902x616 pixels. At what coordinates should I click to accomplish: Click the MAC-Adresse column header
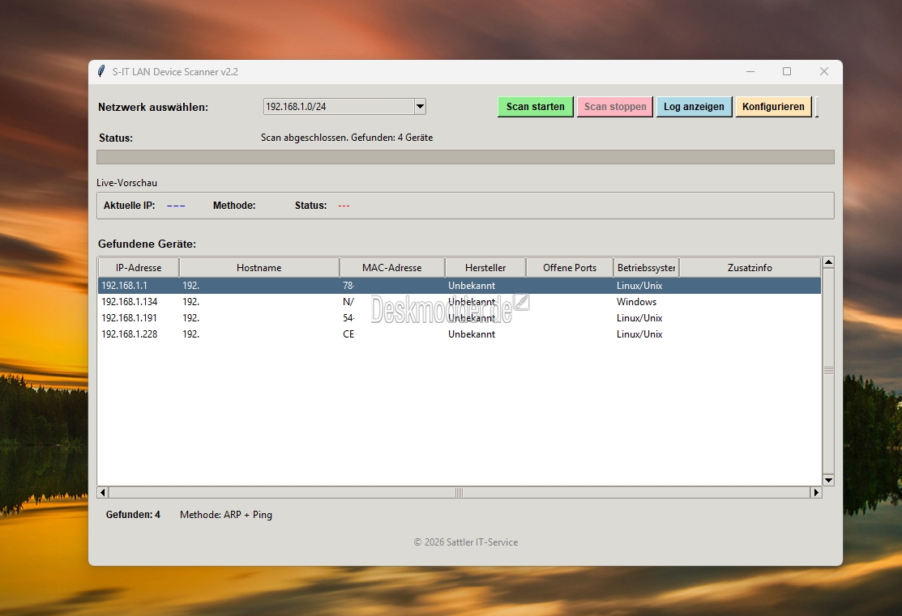[392, 267]
